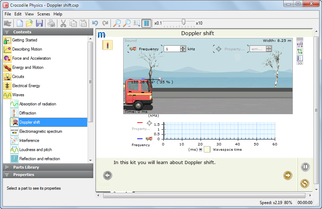
Task: Select the Reflection and refraction kit
Action: tap(40, 159)
